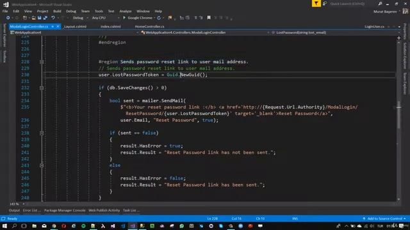
Task: Pin the ModalLoginController.cs tab
Action: click(53, 27)
